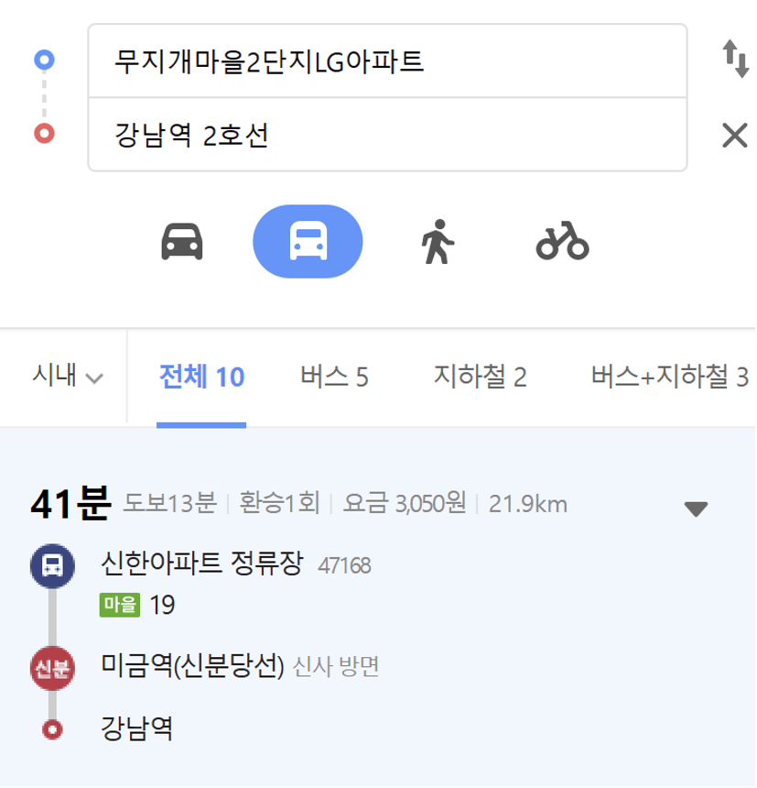Open the 버스+지하철 3 tab

tap(670, 377)
